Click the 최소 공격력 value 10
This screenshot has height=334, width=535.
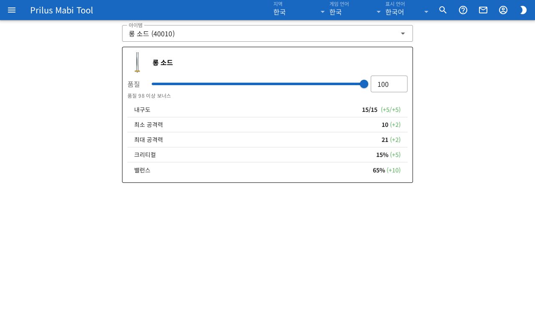click(x=385, y=124)
